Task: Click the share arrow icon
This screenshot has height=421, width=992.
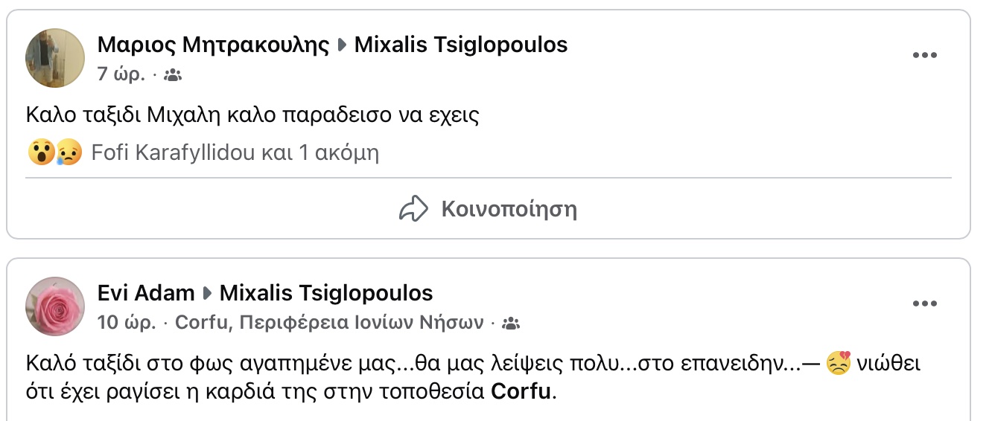Action: [x=413, y=209]
